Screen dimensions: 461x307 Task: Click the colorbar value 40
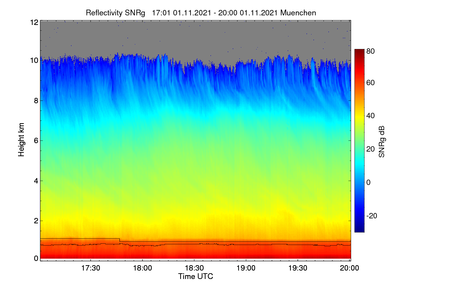pyautogui.click(x=370, y=116)
